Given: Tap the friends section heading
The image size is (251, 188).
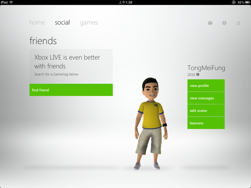Looking at the screenshot, I should [43, 40].
